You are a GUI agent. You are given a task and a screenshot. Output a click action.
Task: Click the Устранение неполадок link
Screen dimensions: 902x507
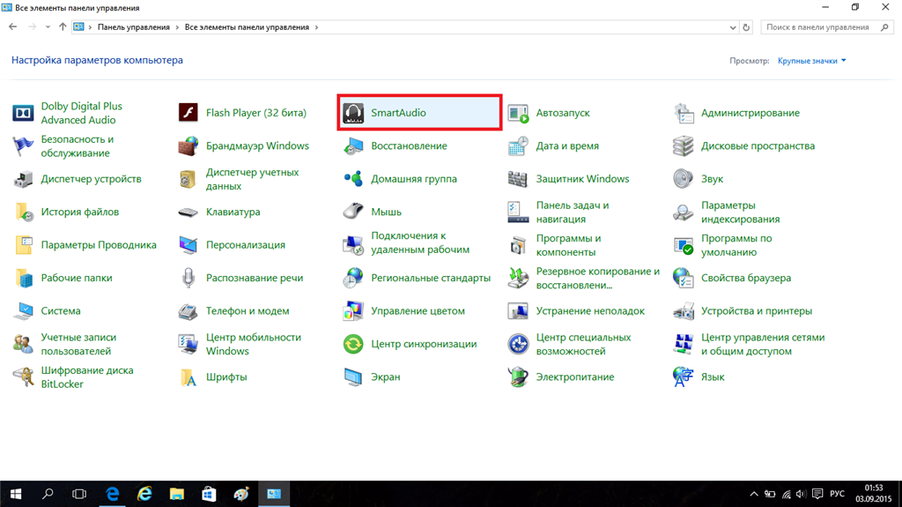(590, 311)
